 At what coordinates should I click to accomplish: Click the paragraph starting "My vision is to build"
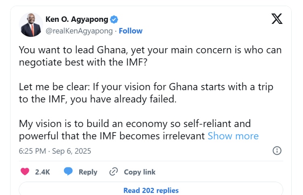click(x=135, y=129)
